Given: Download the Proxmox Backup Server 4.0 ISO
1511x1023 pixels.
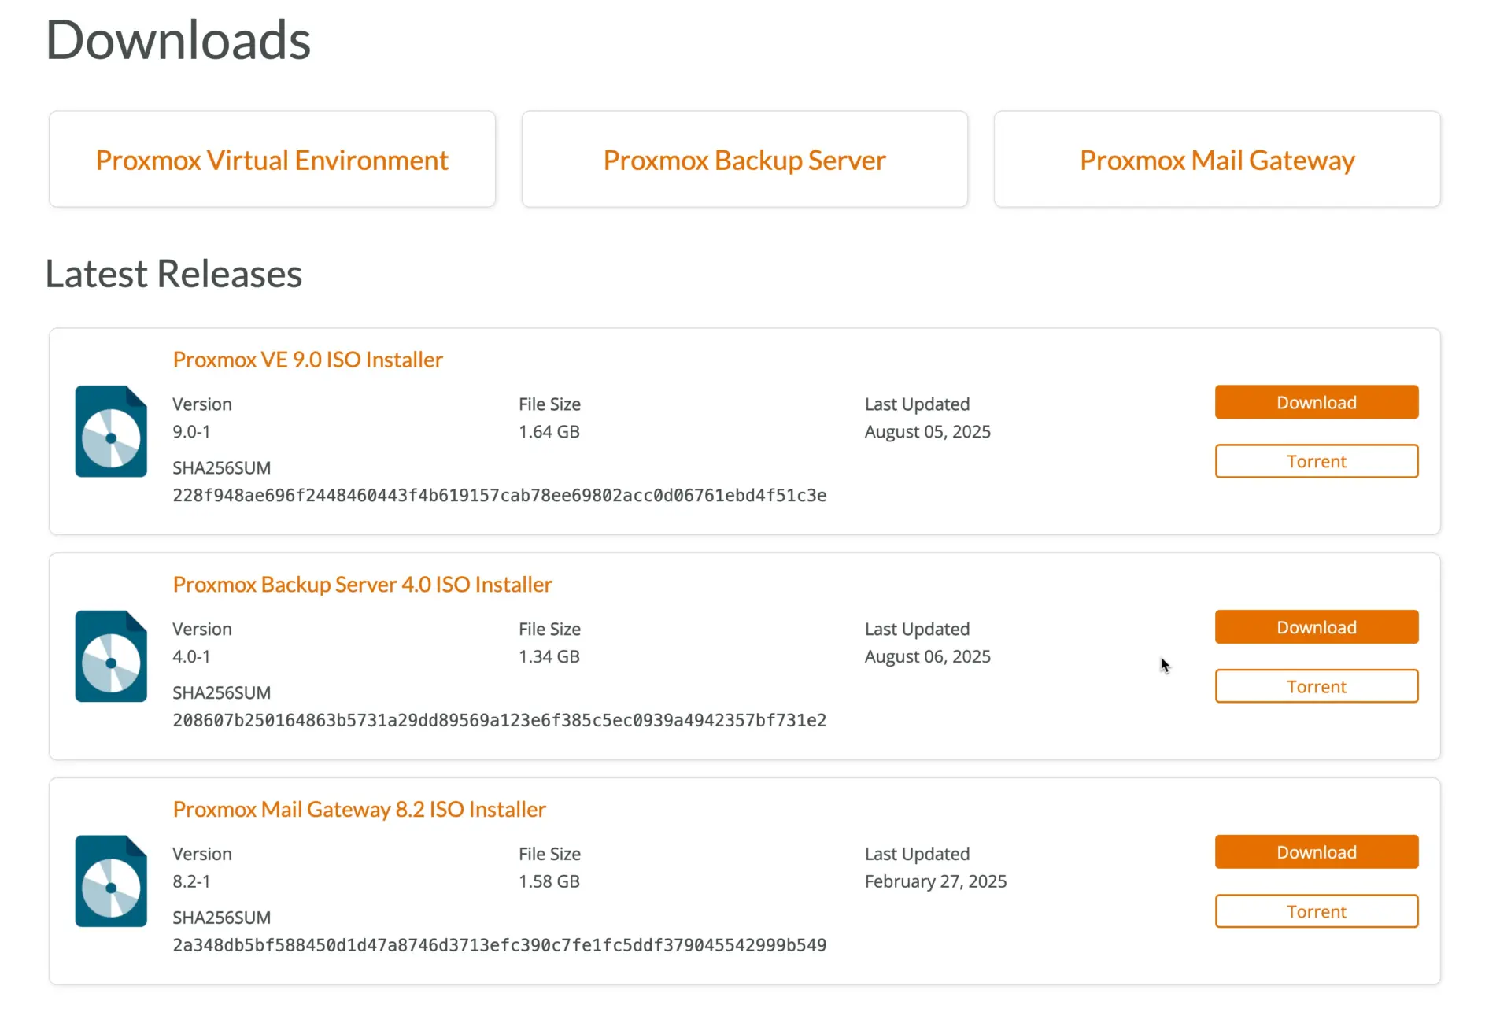Looking at the screenshot, I should (1316, 626).
